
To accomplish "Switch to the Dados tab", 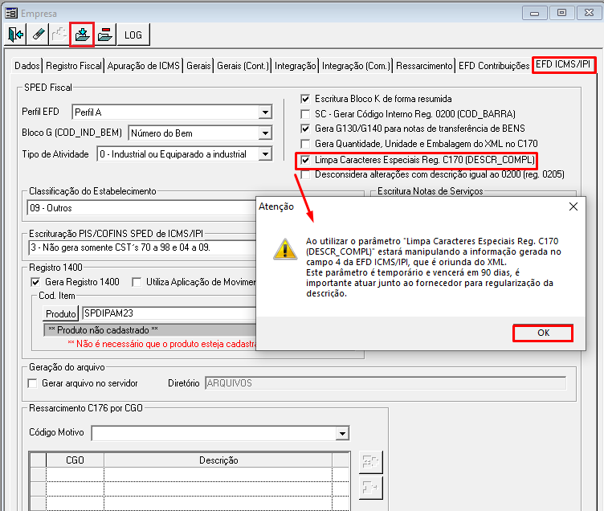I will pos(27,66).
